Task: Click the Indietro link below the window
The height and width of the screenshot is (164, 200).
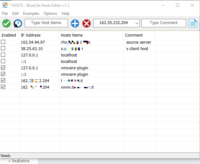Action: click(19, 161)
